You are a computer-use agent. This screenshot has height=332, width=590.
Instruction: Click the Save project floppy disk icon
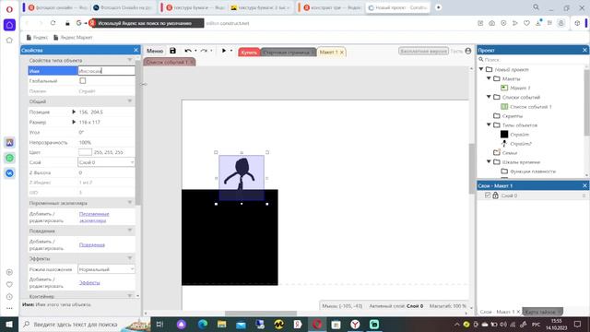tap(172, 51)
